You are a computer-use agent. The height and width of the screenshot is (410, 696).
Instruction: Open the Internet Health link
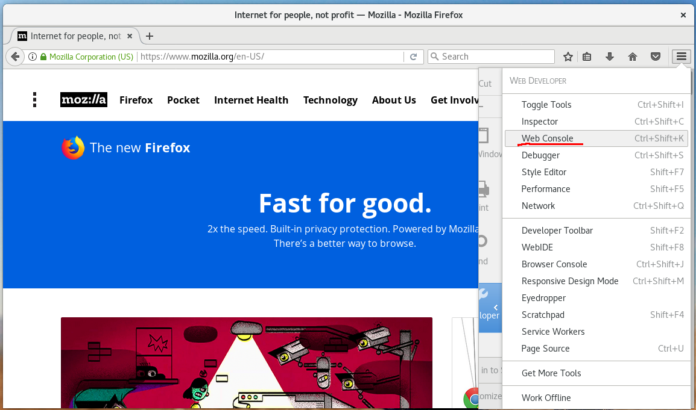251,100
